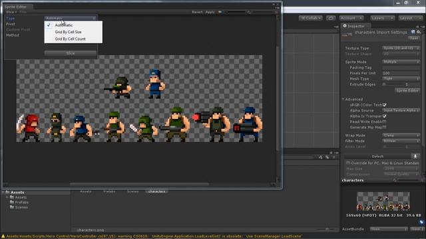
Task: Click the Inspector info icon on tab
Action: (345, 26)
